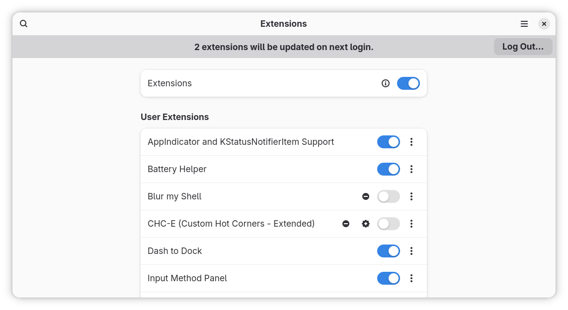Open the three-dot menu for CHC-E
Screen dimensions: 568x310
[411, 224]
